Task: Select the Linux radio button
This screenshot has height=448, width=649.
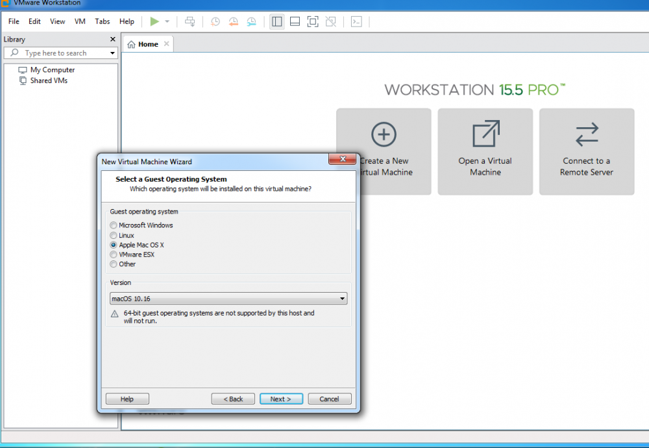Action: click(114, 235)
